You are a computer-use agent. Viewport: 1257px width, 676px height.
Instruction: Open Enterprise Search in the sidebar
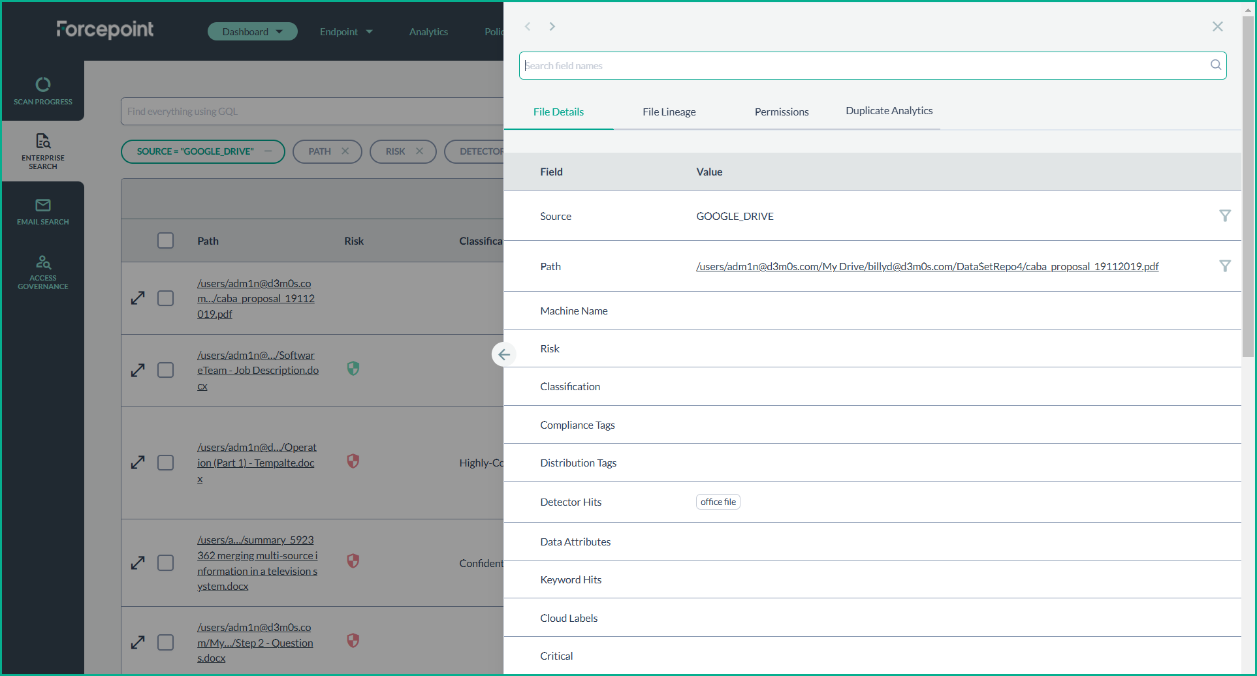pos(43,151)
